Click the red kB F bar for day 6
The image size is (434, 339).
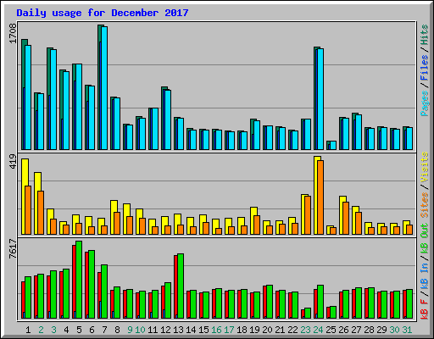(86, 285)
